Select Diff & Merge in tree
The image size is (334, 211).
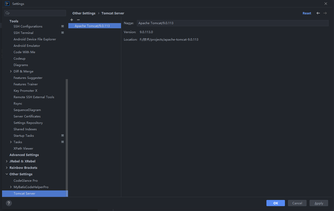pos(23,71)
